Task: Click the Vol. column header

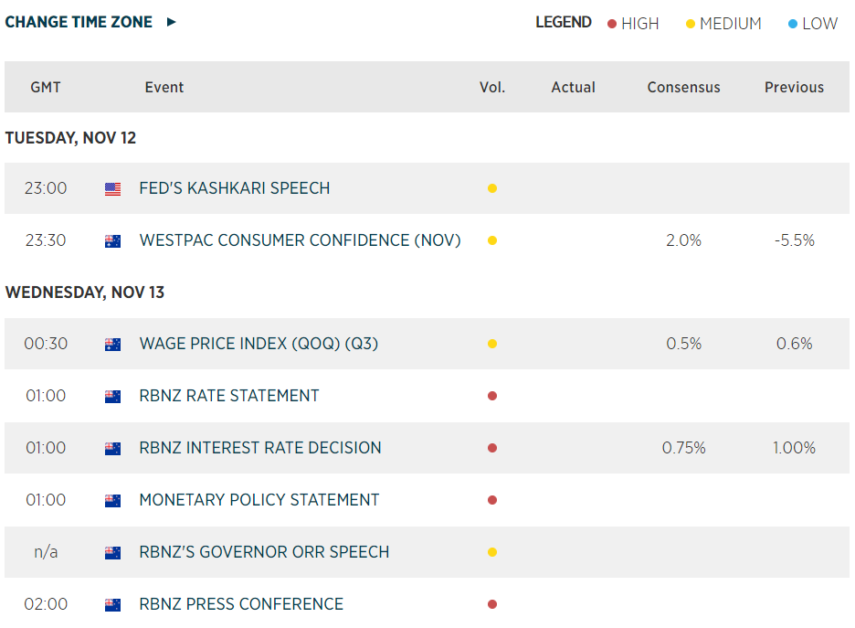Action: [x=492, y=88]
